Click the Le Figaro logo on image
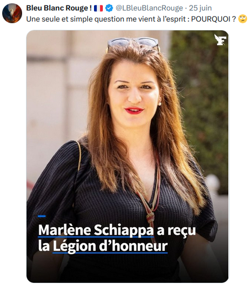 pyautogui.click(x=220, y=40)
